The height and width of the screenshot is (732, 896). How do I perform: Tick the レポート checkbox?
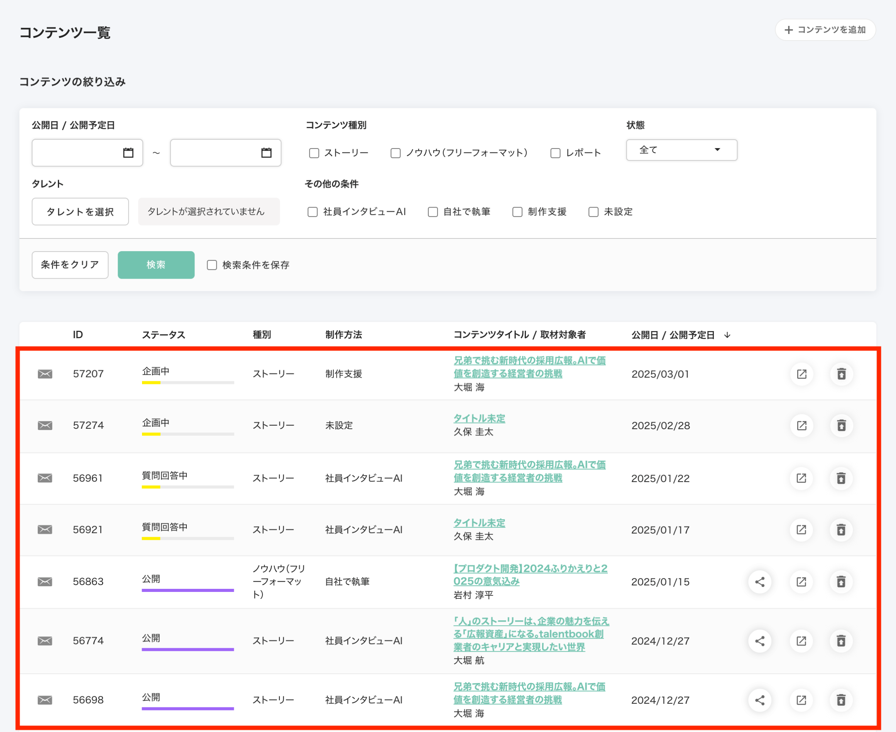click(x=555, y=153)
